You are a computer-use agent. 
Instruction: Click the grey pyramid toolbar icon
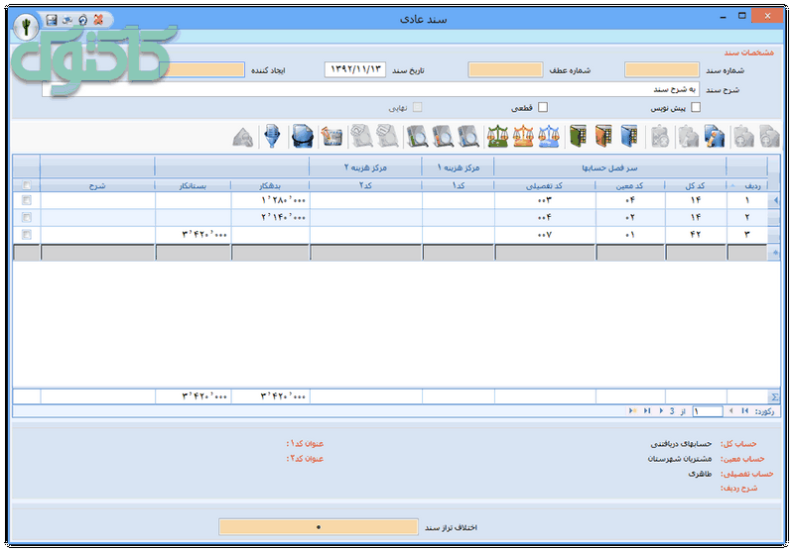pyautogui.click(x=243, y=137)
